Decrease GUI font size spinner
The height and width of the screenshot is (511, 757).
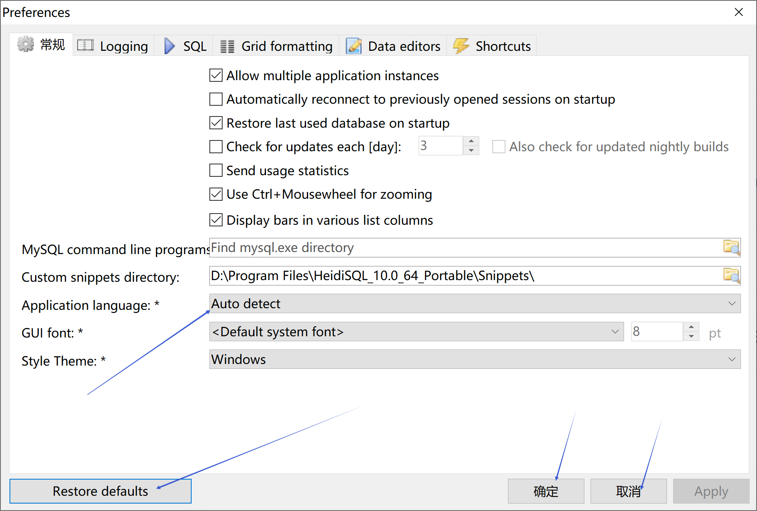(x=691, y=336)
